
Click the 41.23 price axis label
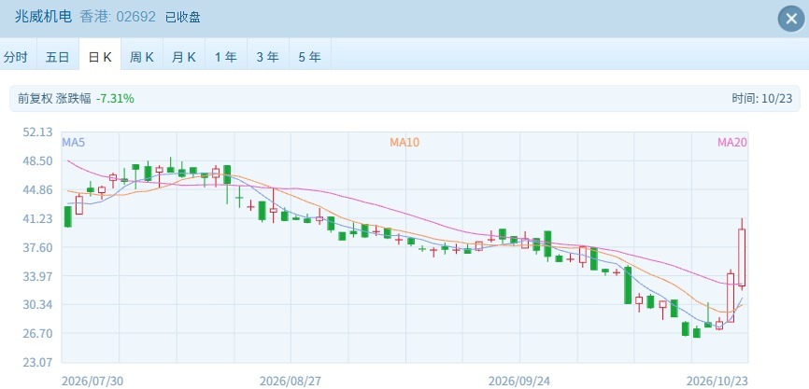tap(37, 218)
